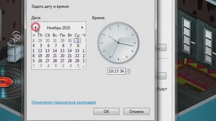Select the highlighted day 1 under Ср
This screenshot has height=121, width=216.
click(x=77, y=40)
